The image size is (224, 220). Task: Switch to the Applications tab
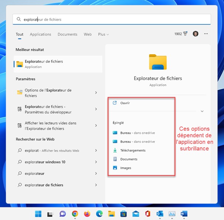pyautogui.click(x=40, y=34)
